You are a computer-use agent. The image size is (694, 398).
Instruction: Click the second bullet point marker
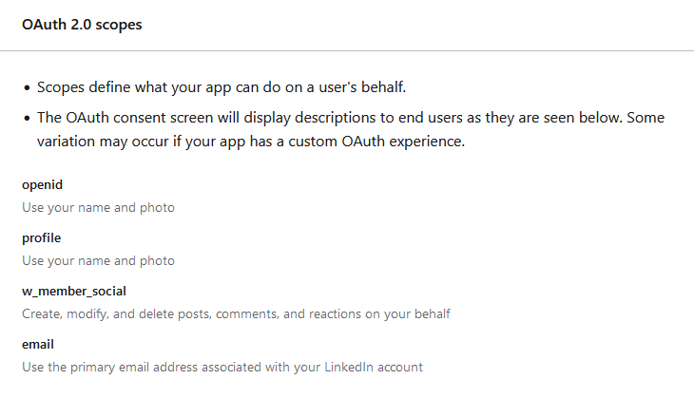27,119
